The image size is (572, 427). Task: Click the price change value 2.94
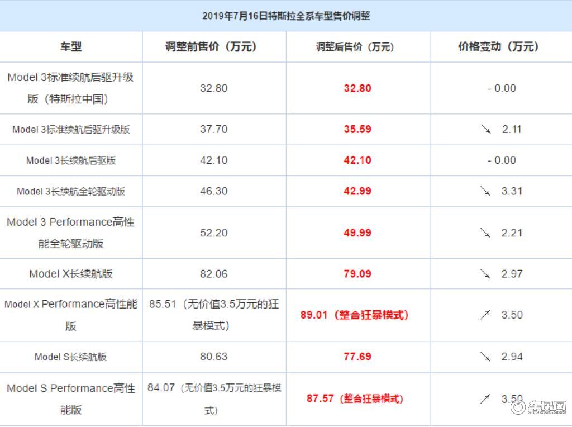[512, 357]
